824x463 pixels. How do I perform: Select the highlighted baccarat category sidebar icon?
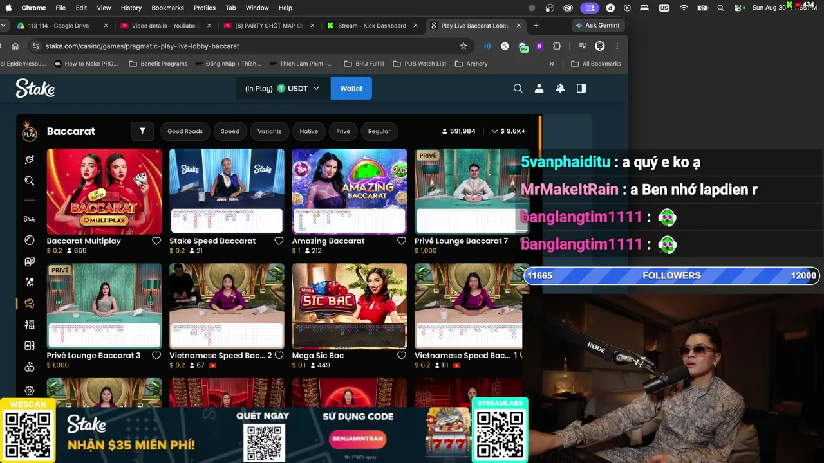point(30,304)
